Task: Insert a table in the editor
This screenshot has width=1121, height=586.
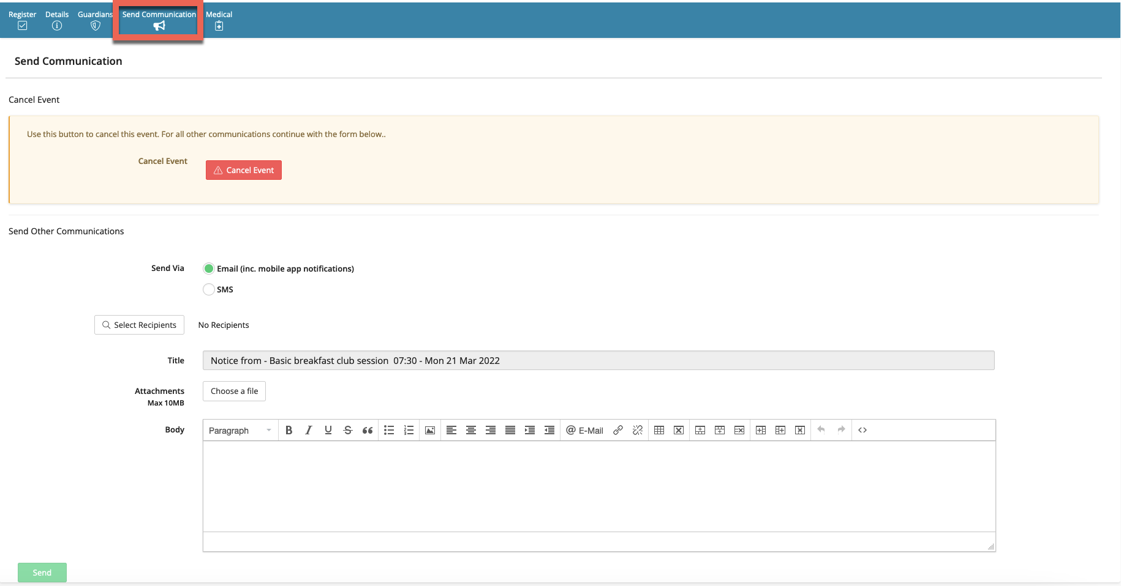Action: (659, 430)
